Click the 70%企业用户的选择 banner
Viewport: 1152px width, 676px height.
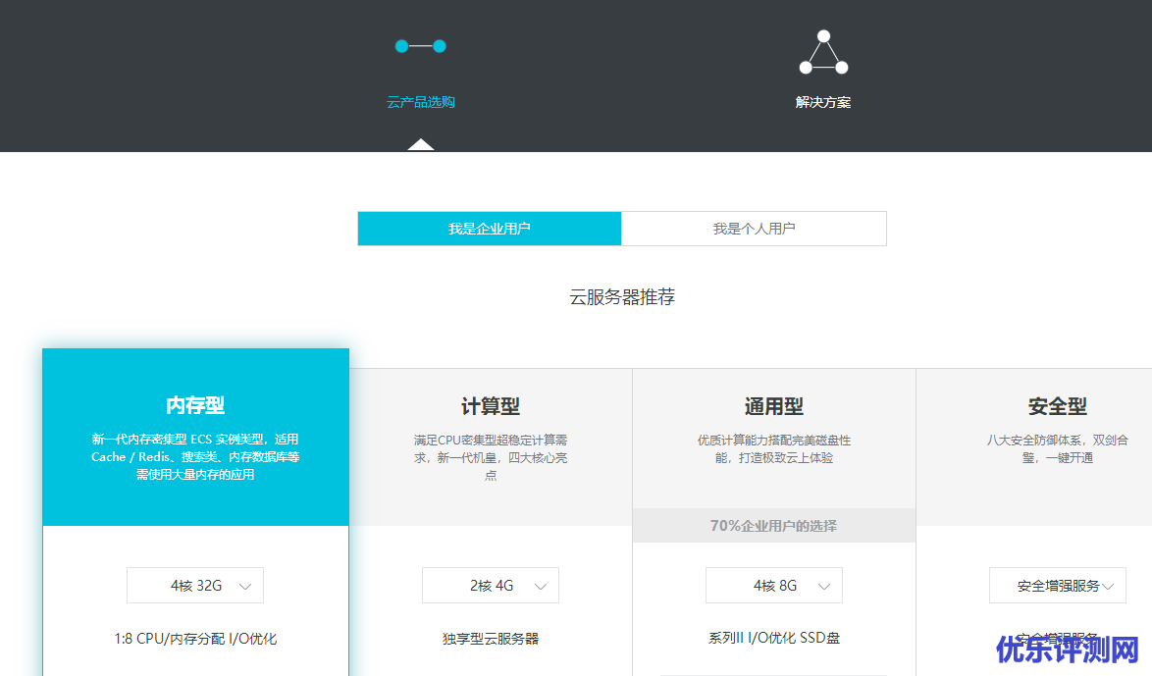click(x=774, y=526)
